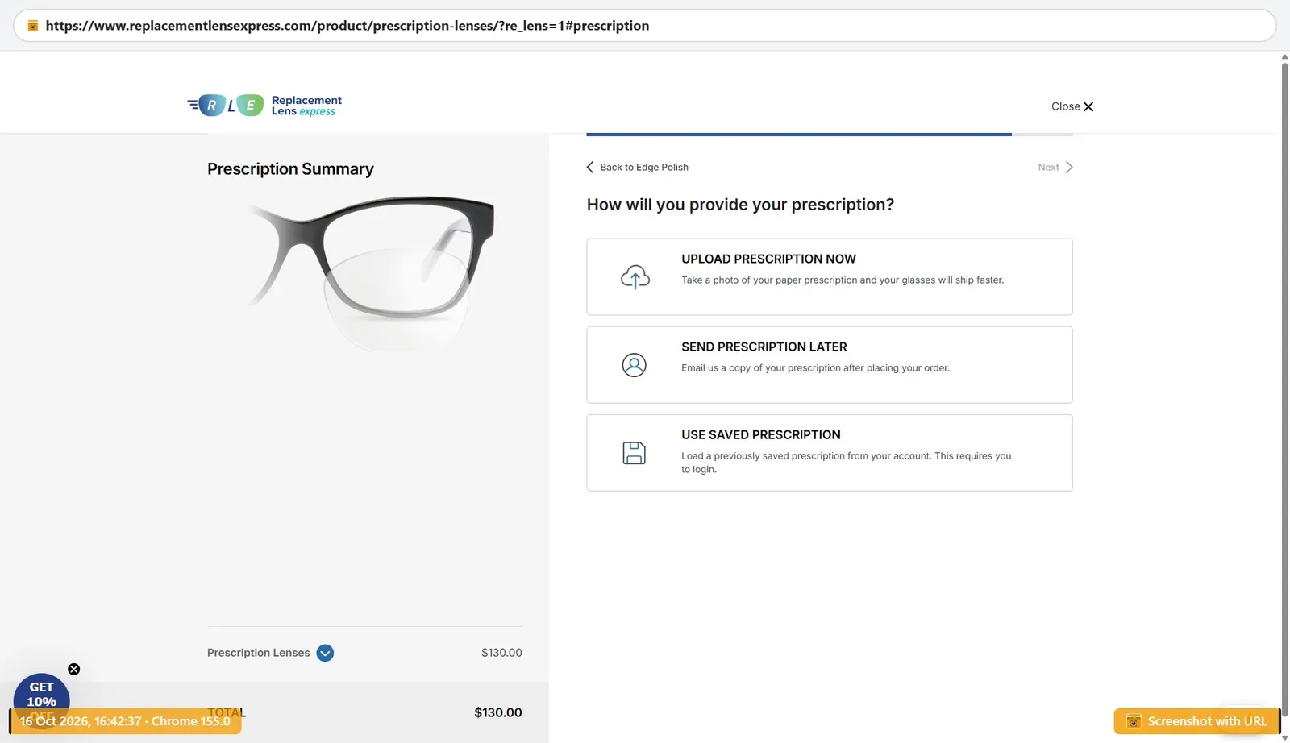Open the Get 10% Off badge
The height and width of the screenshot is (743, 1290).
point(41,696)
